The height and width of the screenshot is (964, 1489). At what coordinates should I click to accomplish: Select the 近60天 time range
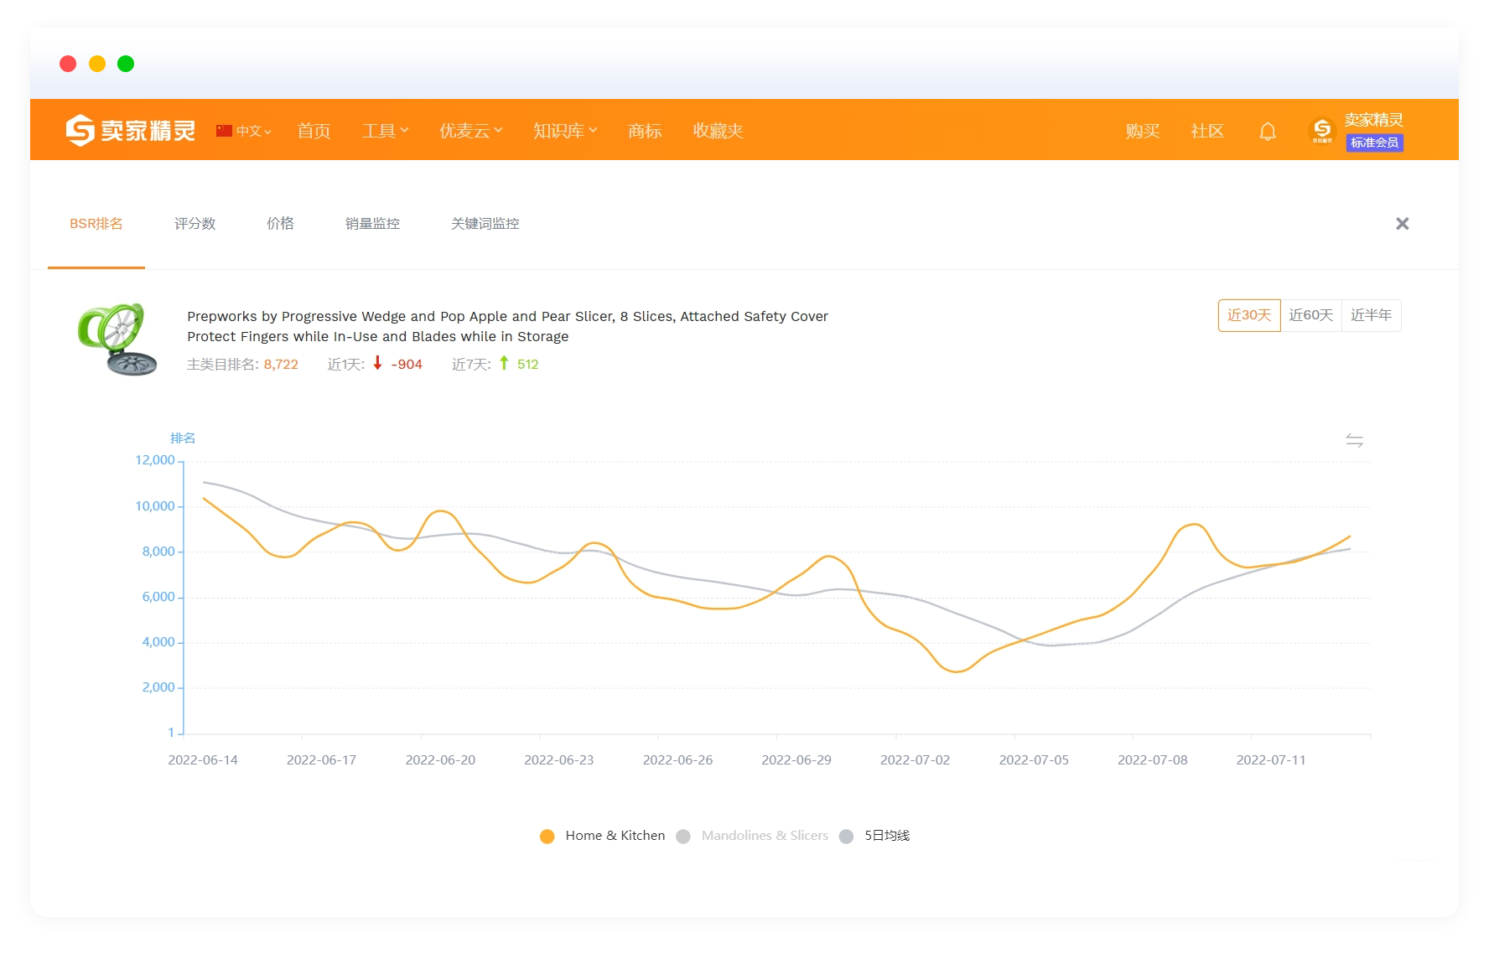point(1311,315)
